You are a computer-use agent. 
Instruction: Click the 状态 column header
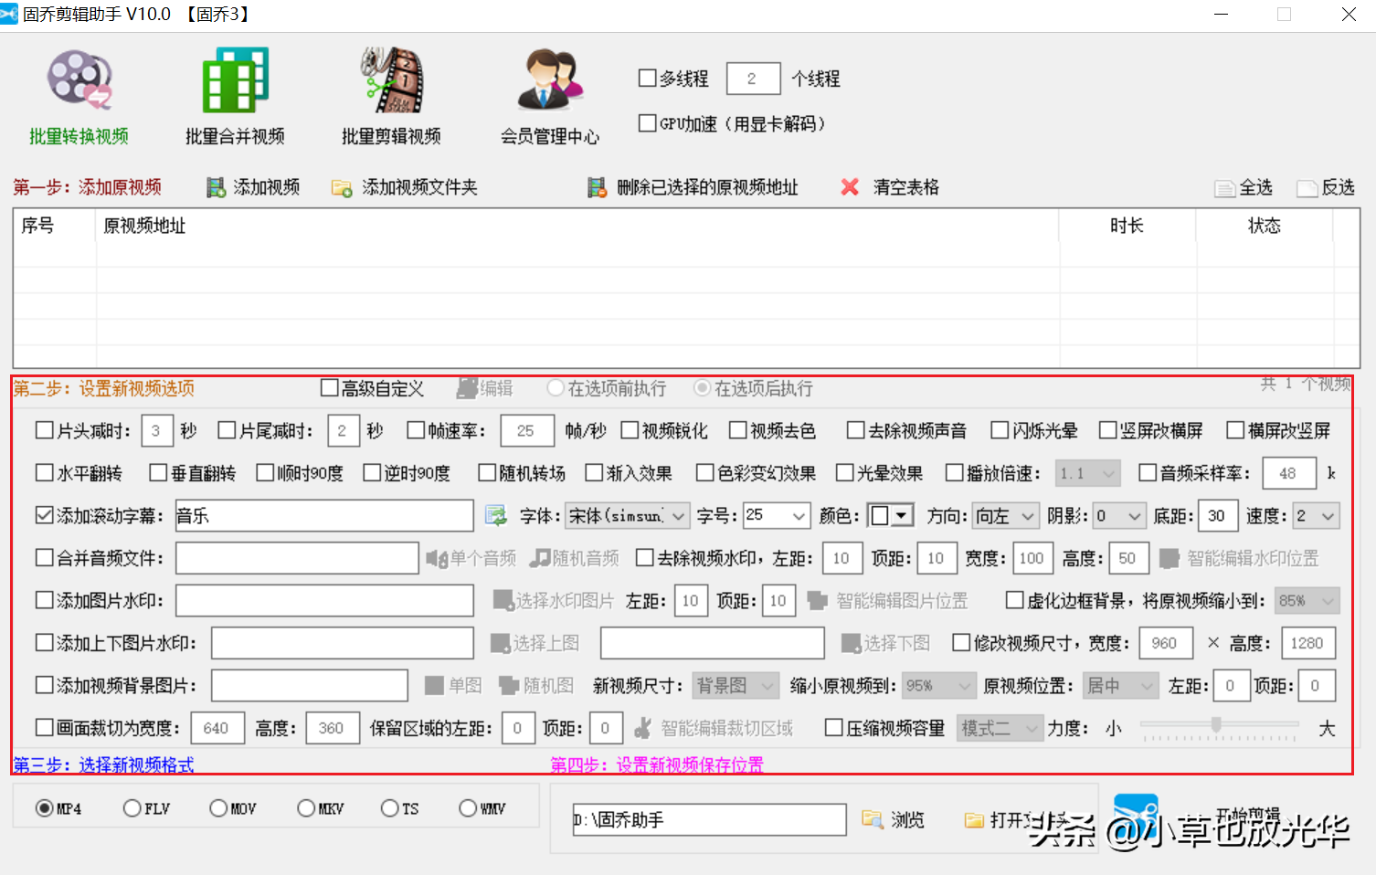coord(1265,226)
